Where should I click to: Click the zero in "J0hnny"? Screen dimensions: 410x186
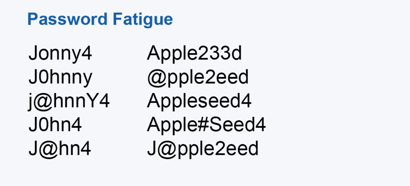click(43, 78)
